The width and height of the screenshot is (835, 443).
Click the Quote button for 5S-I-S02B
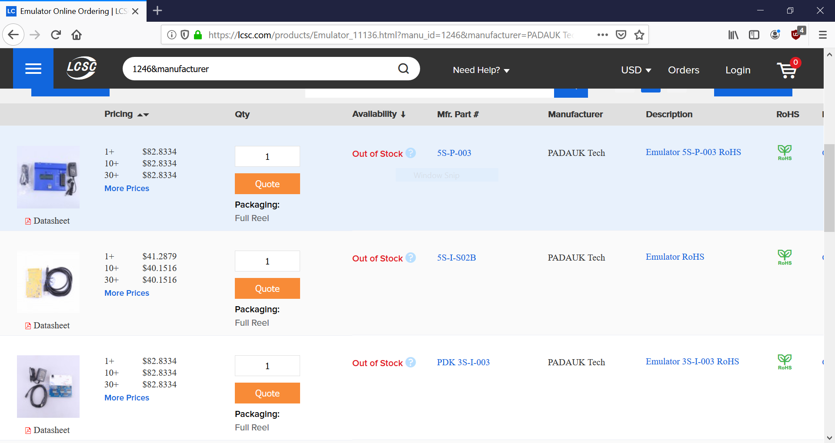pyautogui.click(x=267, y=288)
